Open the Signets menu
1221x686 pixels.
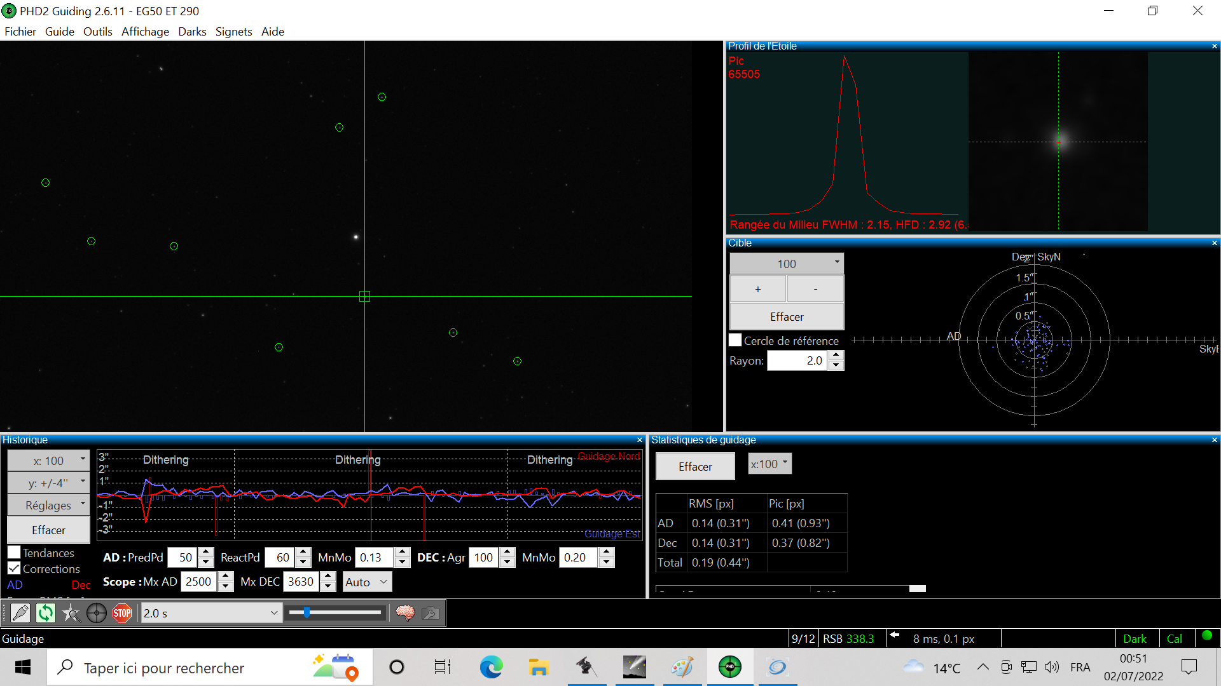(233, 32)
